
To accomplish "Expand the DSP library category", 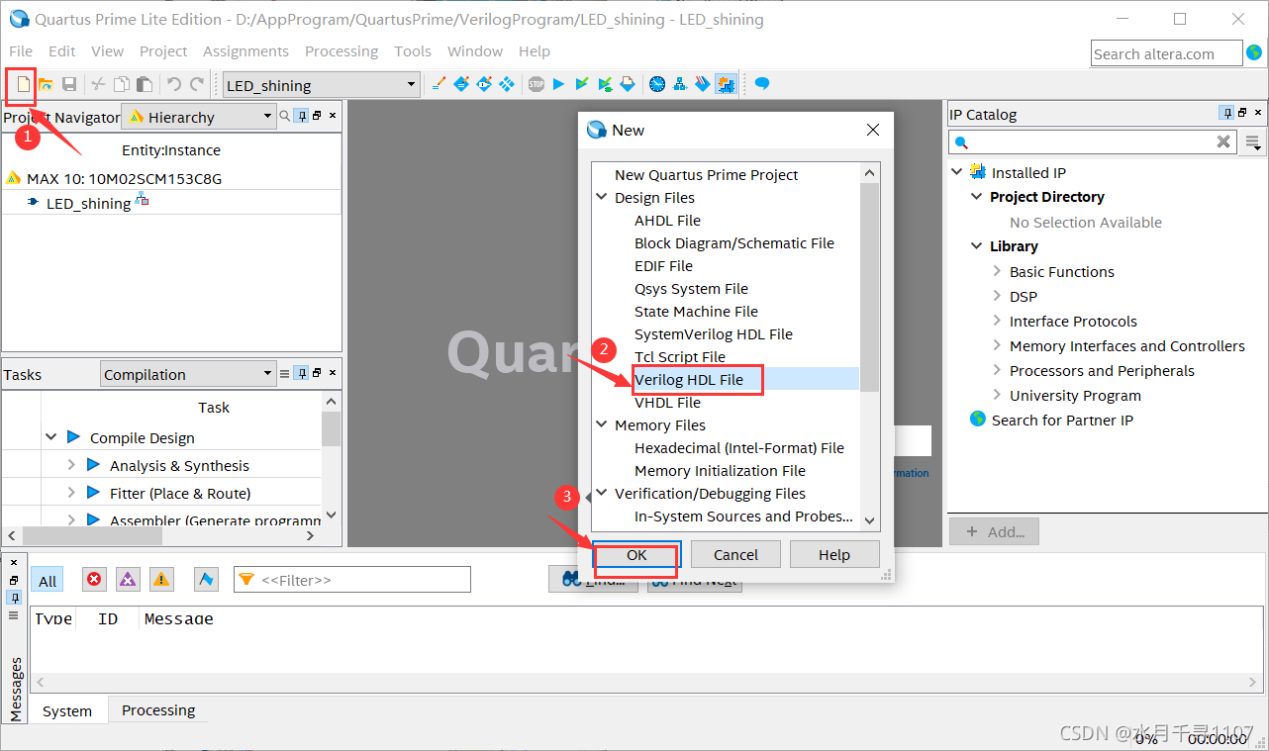I will 997,296.
